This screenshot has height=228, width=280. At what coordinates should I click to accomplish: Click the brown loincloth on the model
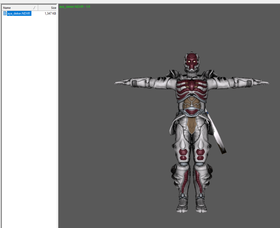pyautogui.click(x=191, y=125)
